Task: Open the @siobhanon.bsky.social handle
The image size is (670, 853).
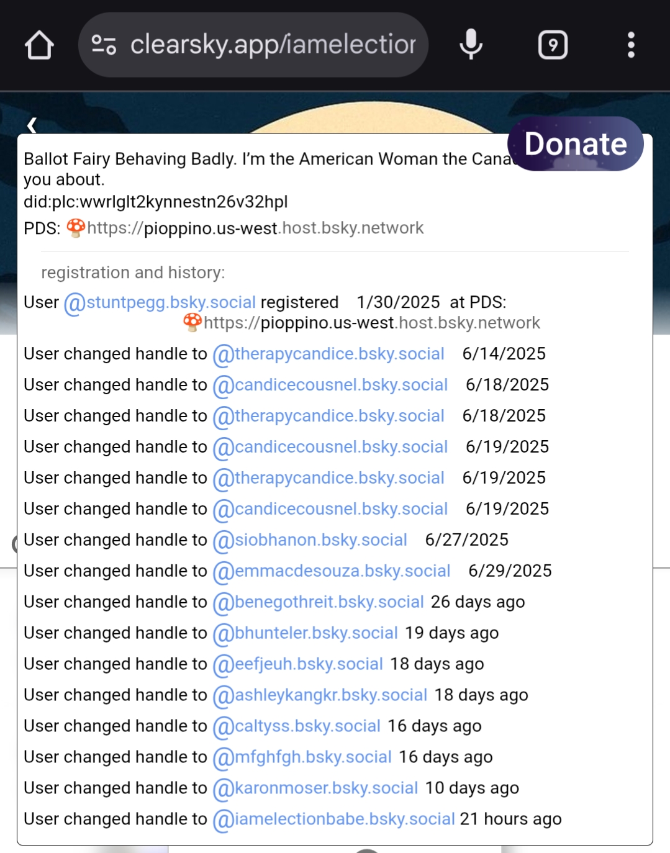Action: [x=310, y=540]
